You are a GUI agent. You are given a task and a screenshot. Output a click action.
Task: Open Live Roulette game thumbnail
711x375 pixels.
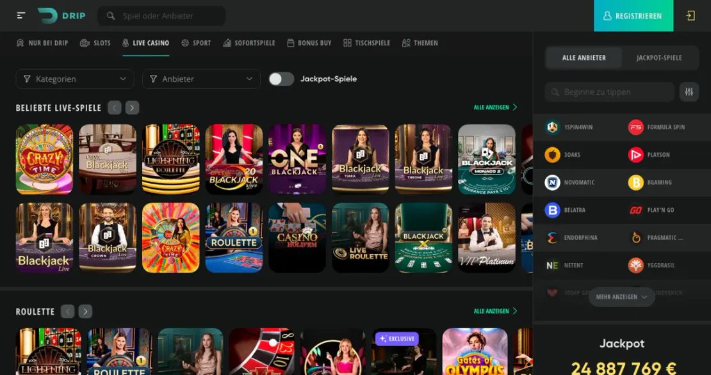361,238
